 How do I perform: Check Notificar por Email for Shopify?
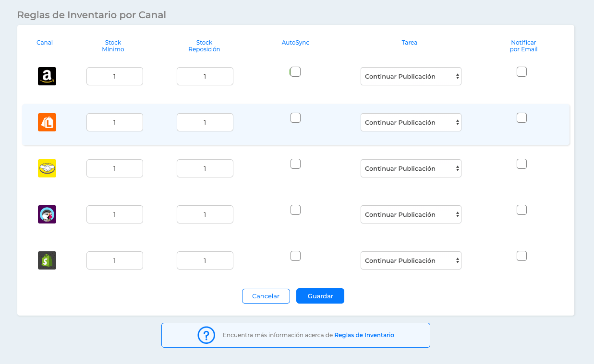click(522, 256)
